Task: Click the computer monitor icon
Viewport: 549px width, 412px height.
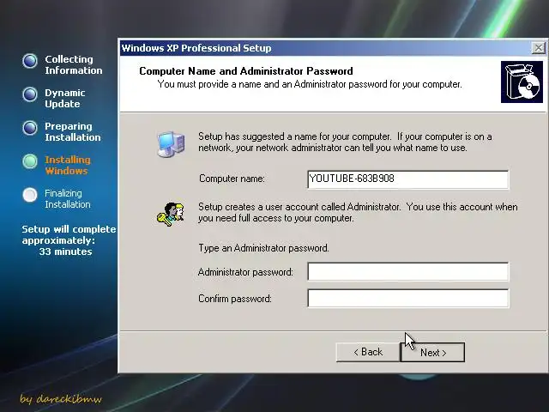Action: [x=171, y=144]
